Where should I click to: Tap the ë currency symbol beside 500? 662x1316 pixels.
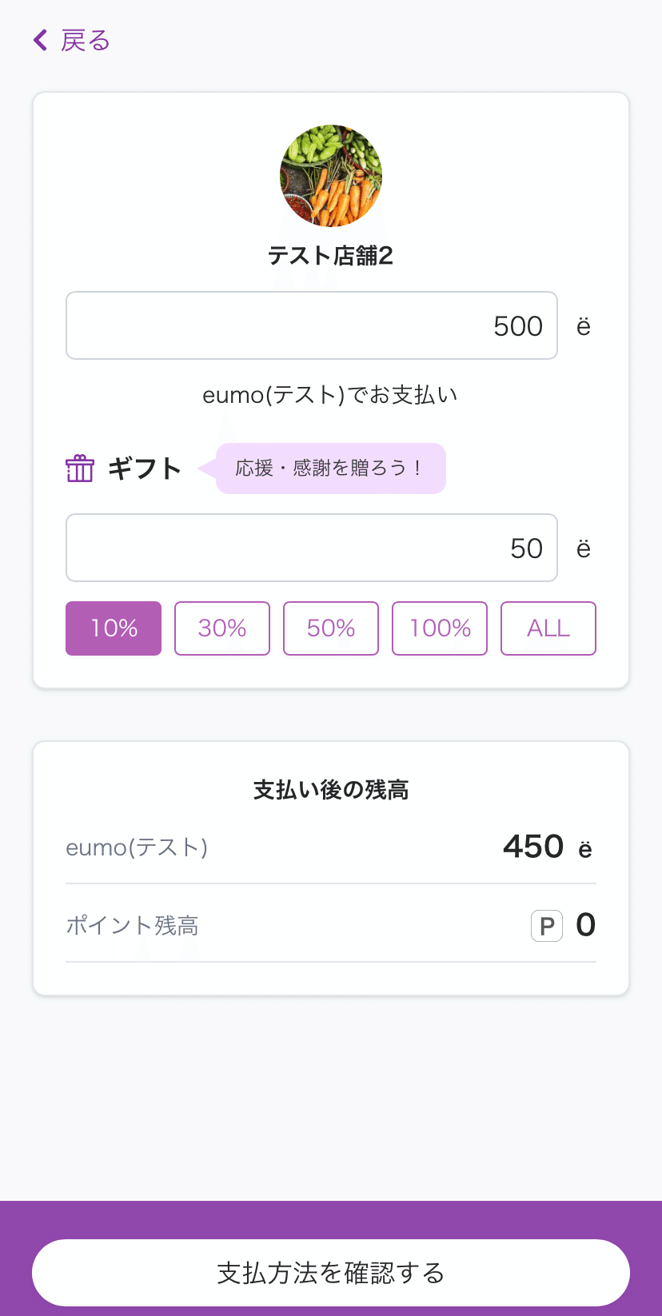[x=584, y=326]
